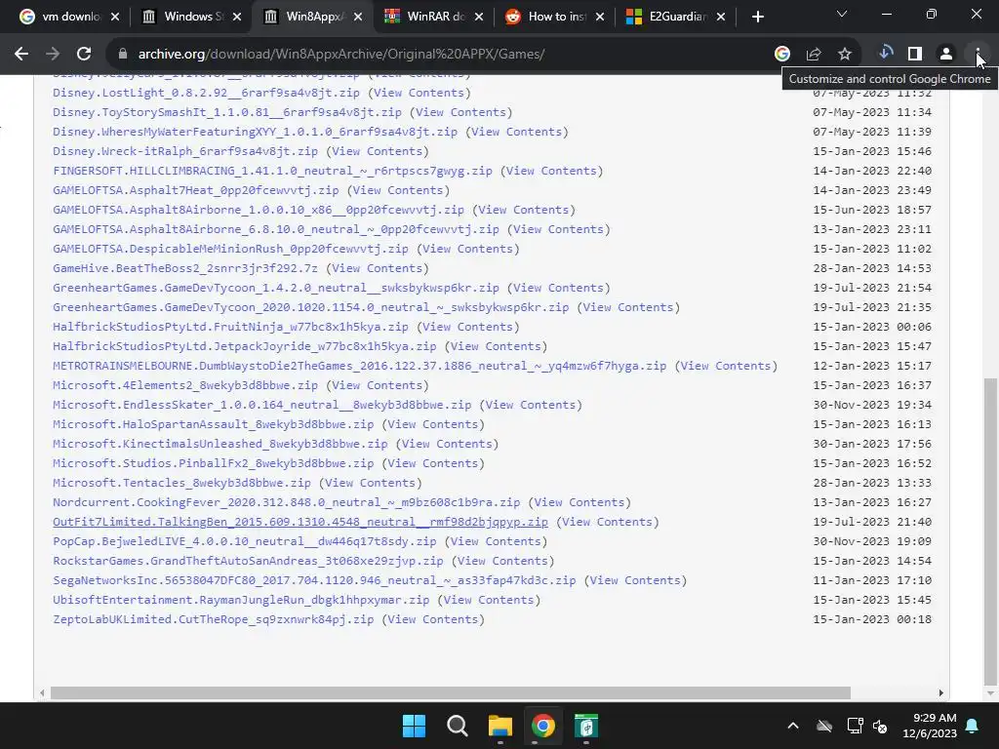Download the JetpackJoyride zip link
999x749 pixels.
click(245, 346)
